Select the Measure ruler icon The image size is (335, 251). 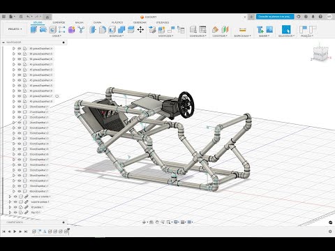(x=242, y=29)
